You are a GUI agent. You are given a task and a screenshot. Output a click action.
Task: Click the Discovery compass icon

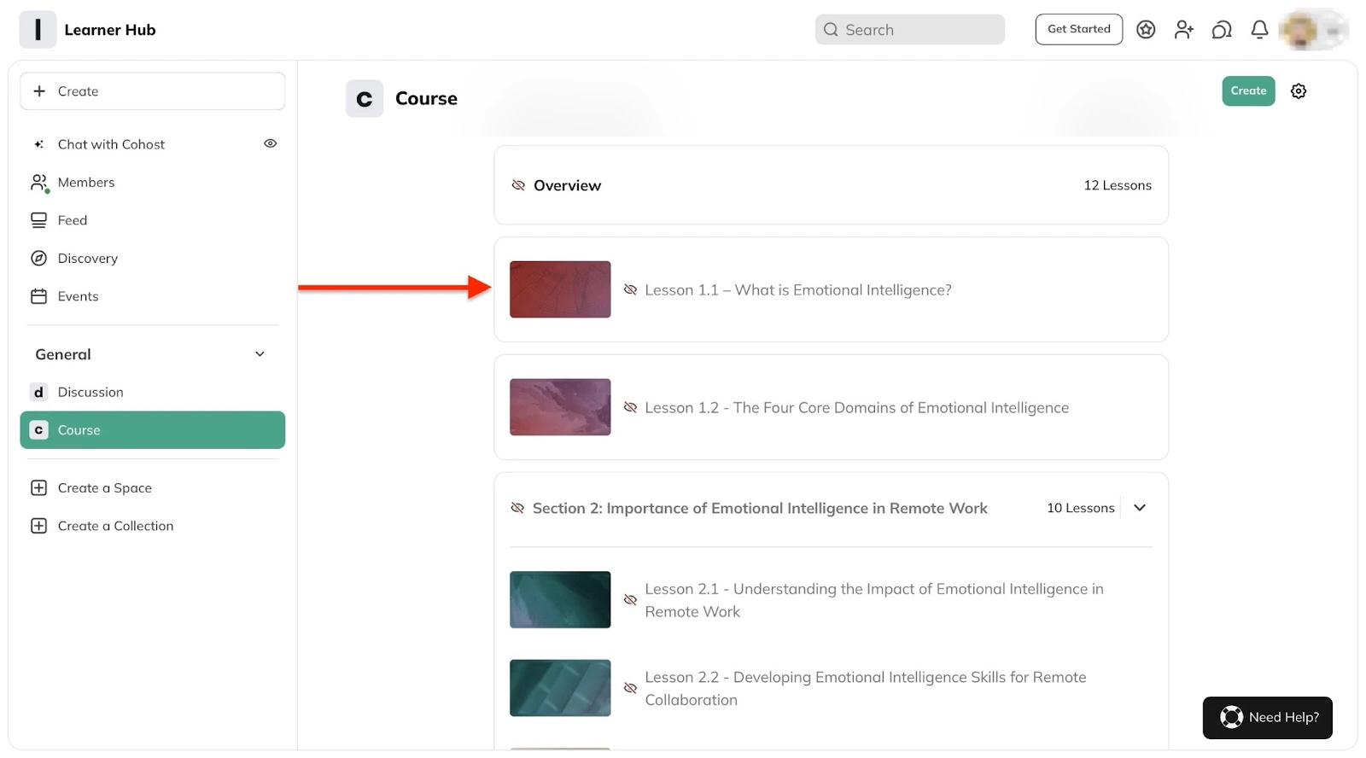click(x=38, y=258)
